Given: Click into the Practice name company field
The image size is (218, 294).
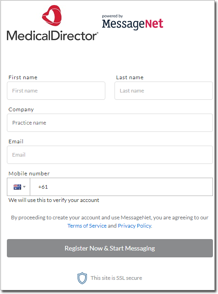Looking at the screenshot, I should [110, 123].
